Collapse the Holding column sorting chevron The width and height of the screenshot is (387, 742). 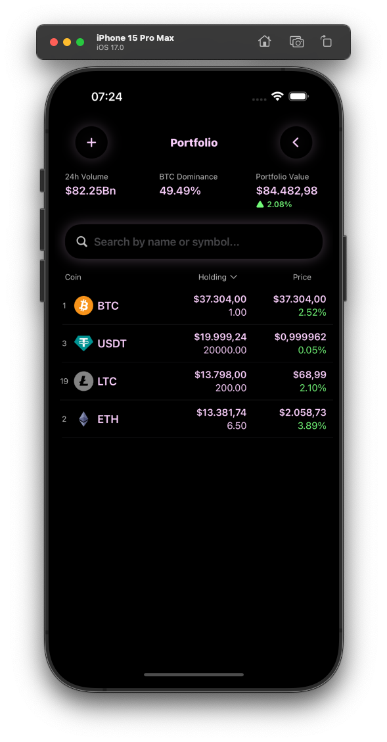235,277
